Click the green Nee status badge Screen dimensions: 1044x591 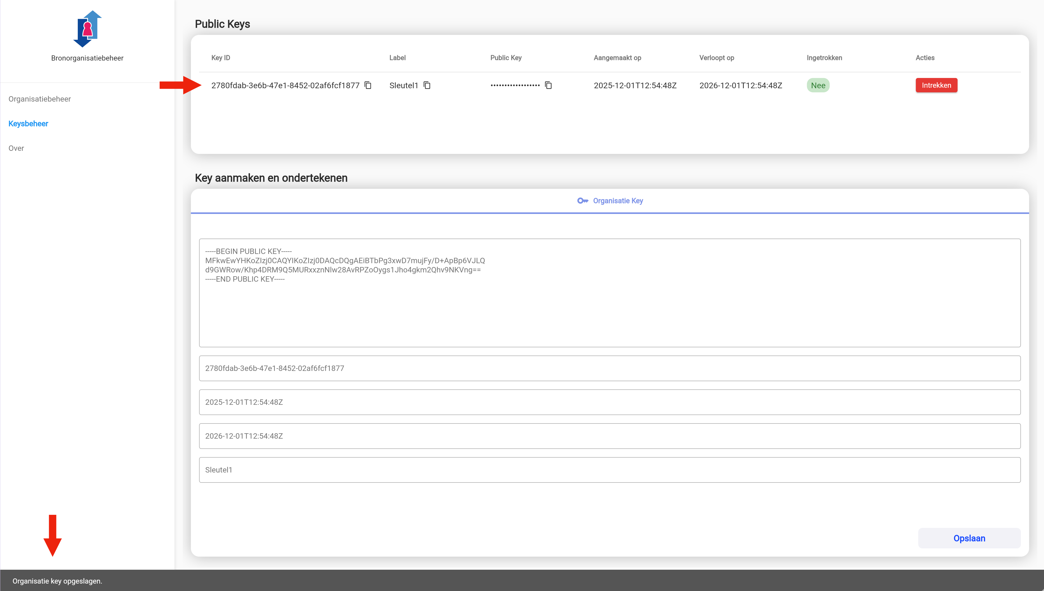[x=818, y=85]
